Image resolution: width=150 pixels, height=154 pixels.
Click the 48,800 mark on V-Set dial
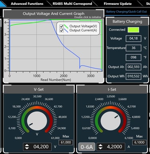(62, 117)
